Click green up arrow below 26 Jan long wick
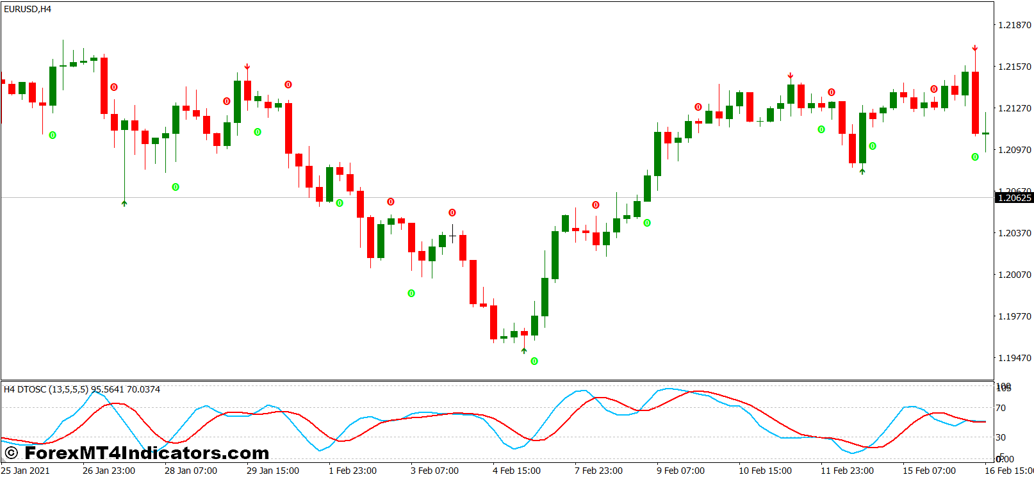 tap(124, 203)
